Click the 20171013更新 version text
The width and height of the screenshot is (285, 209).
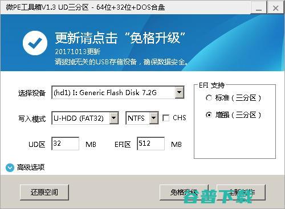pyautogui.click(x=78, y=51)
